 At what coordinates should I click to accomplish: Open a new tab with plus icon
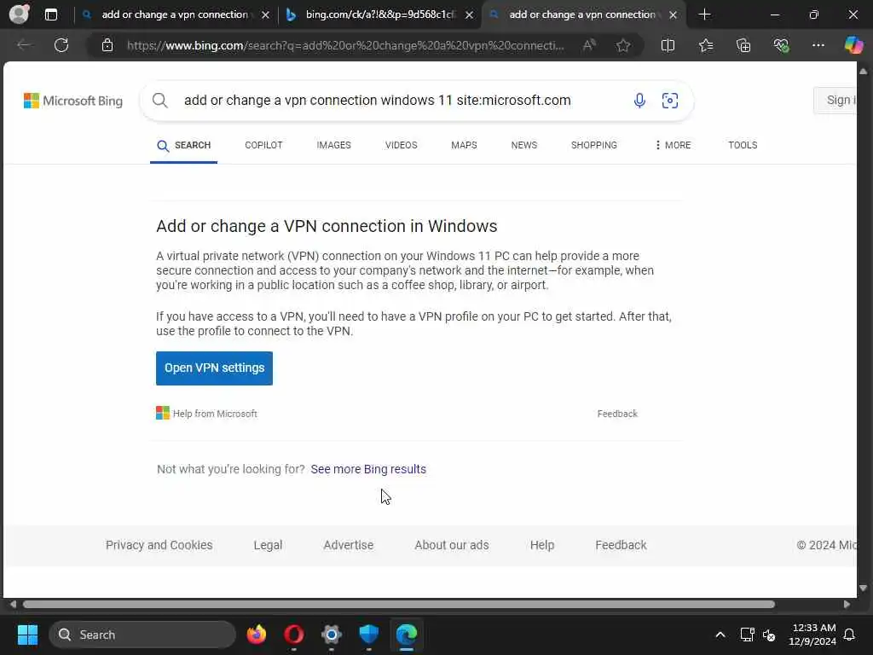tap(704, 14)
